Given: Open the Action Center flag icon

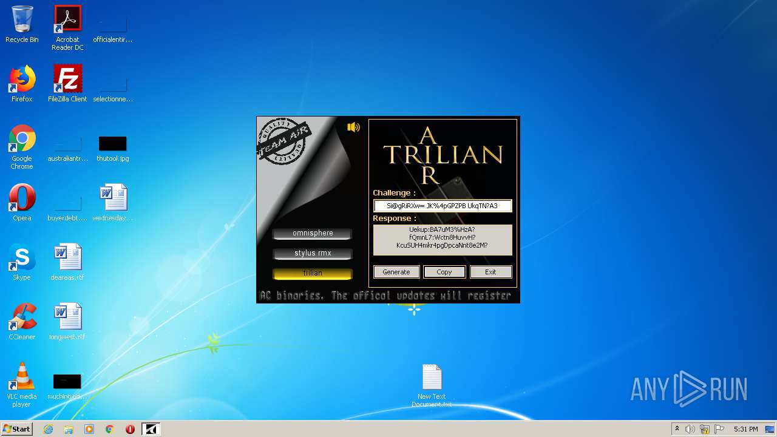Looking at the screenshot, I should click(719, 429).
